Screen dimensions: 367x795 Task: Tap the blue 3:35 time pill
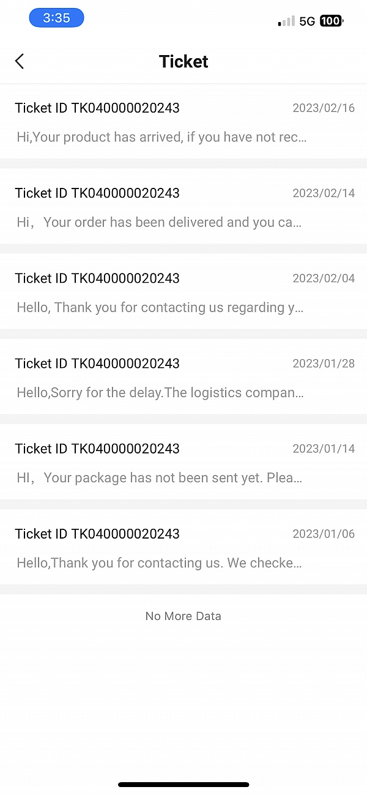coord(56,18)
